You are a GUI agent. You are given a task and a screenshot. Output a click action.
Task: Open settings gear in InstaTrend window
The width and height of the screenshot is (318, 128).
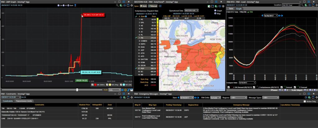pyautogui.click(x=223, y=6)
